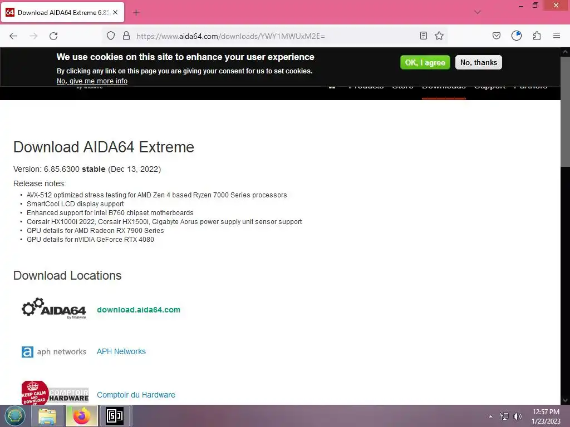Viewport: 570px width, 427px height.
Task: Open the Firefox hamburger menu
Action: [x=556, y=36]
